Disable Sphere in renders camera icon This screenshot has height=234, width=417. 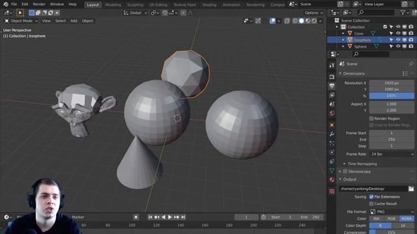coord(411,46)
